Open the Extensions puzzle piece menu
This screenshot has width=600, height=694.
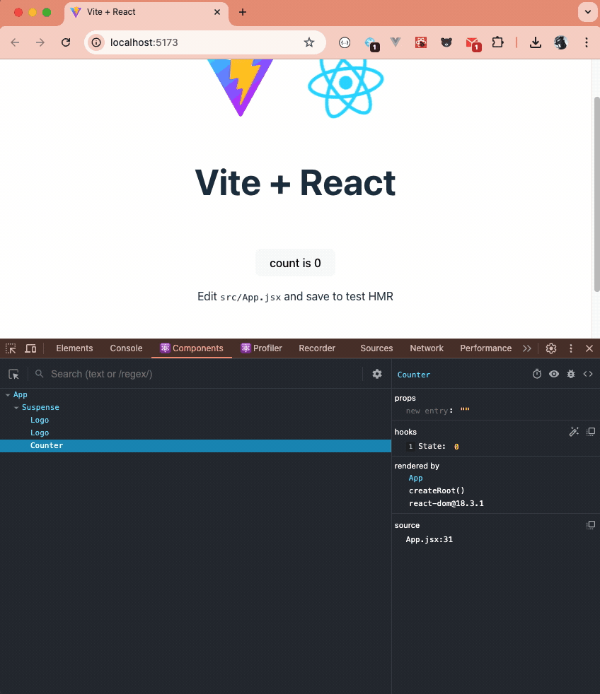(x=498, y=42)
